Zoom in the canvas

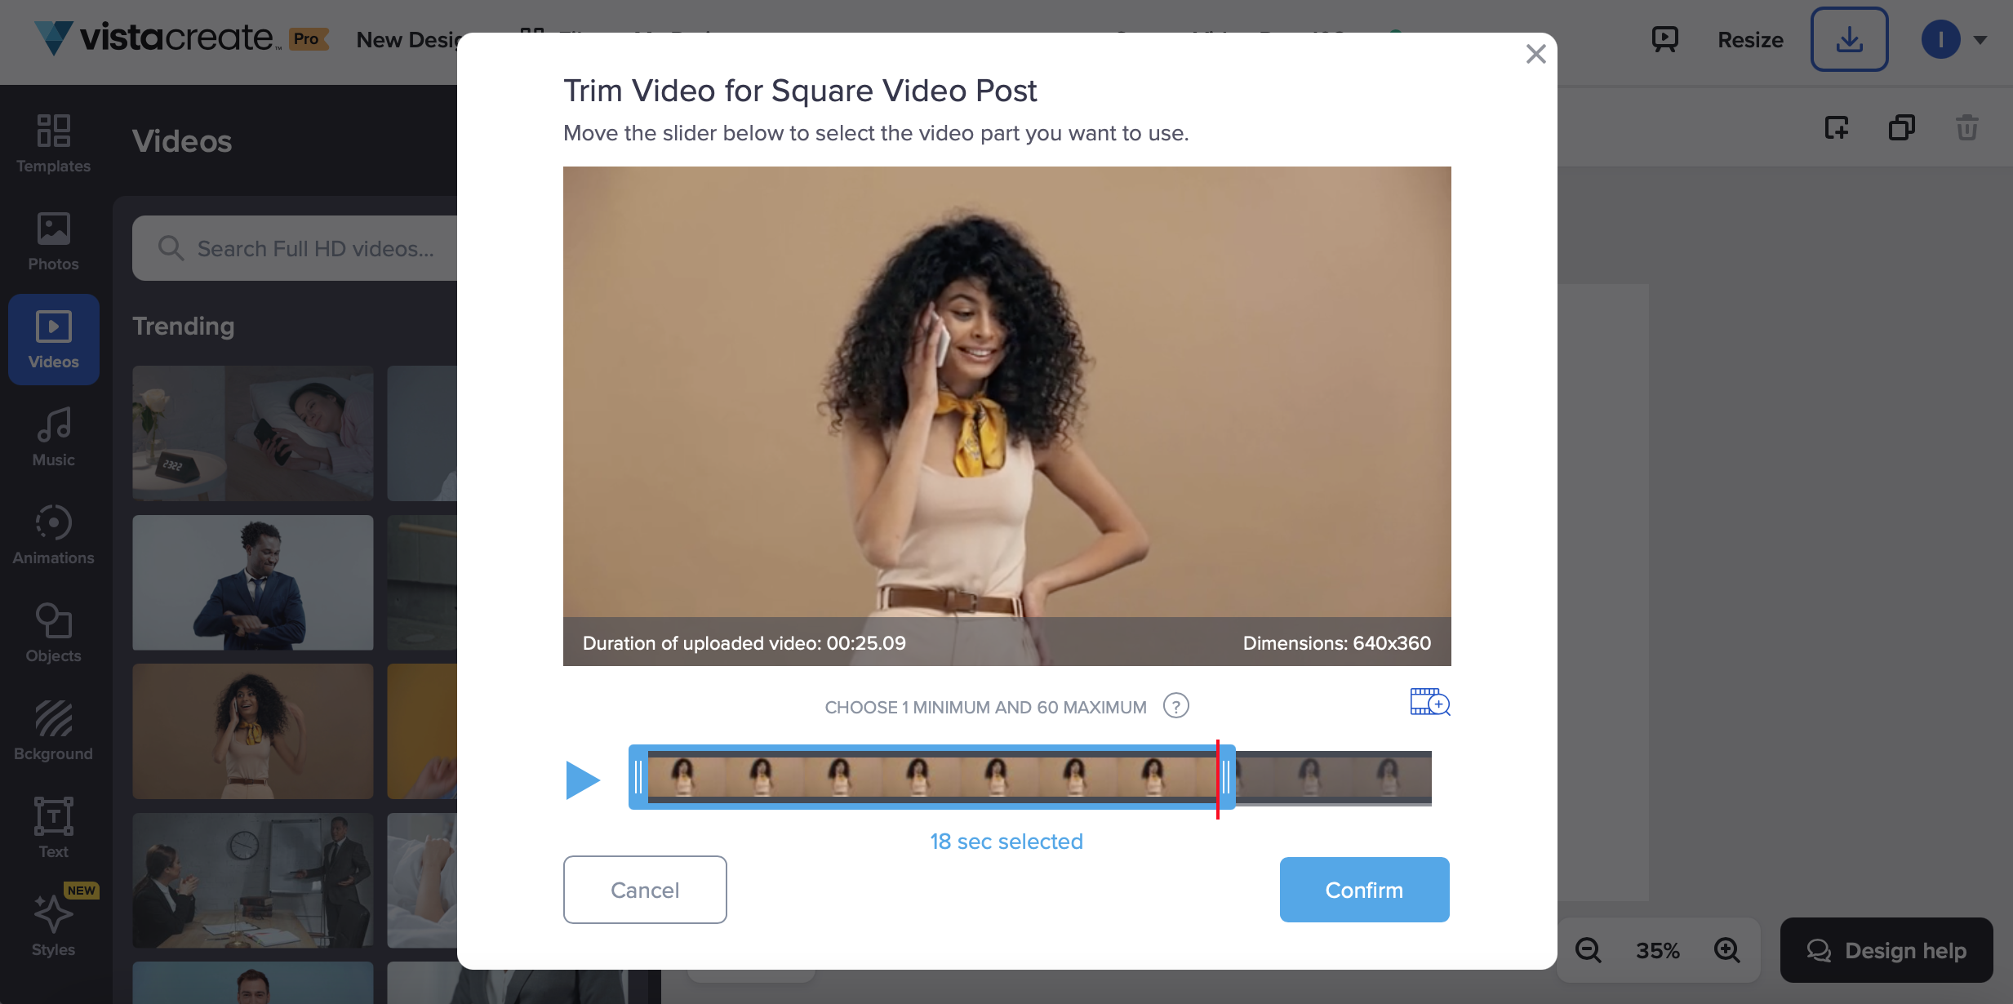1726,950
